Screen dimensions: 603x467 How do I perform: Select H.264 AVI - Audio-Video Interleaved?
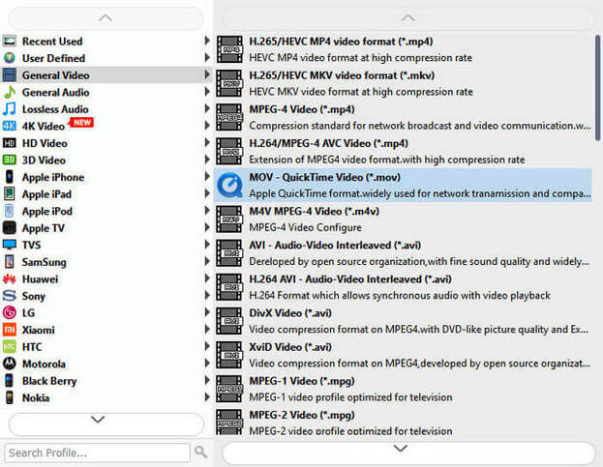(403, 287)
